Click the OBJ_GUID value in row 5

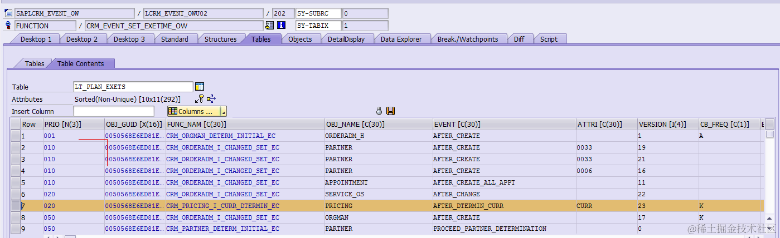(134, 182)
